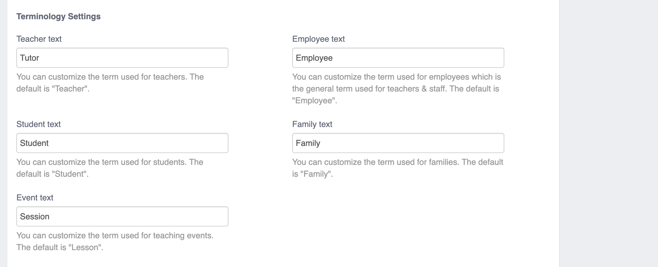Click the 'Teacher text' label
This screenshot has height=267, width=658.
39,39
